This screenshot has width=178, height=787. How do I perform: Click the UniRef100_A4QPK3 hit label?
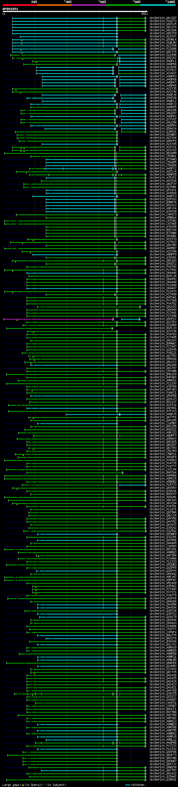(x=163, y=76)
